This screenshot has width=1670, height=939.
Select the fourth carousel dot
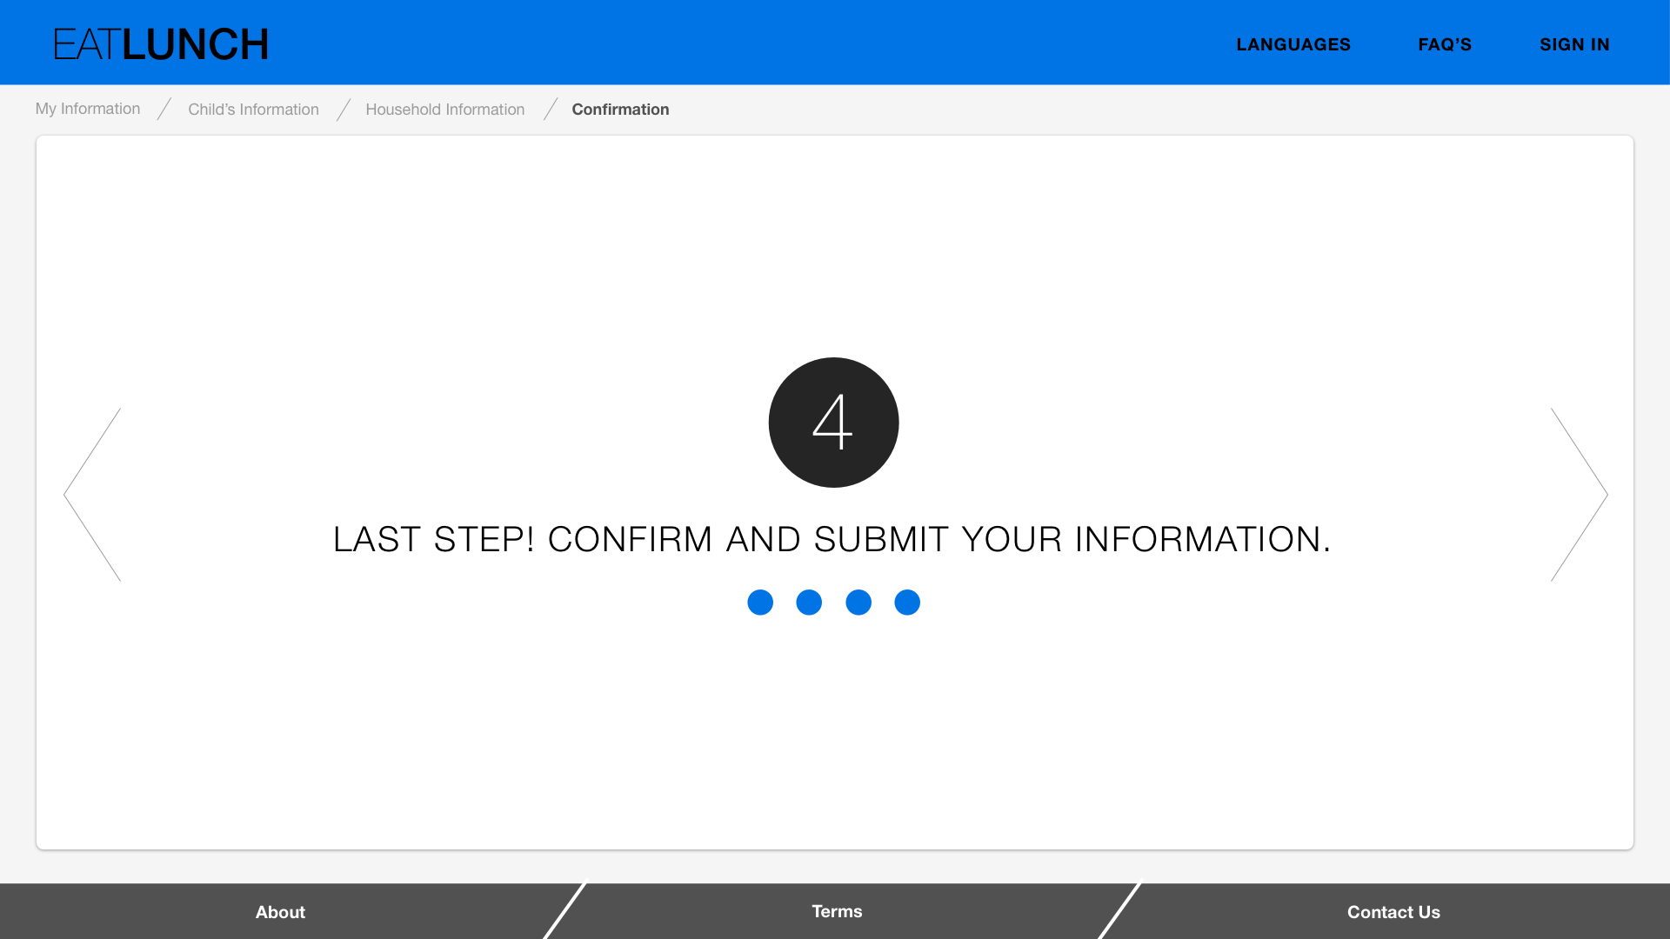pyautogui.click(x=907, y=603)
